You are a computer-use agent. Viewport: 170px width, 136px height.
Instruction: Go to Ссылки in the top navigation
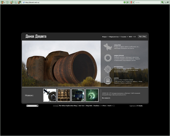(123, 37)
